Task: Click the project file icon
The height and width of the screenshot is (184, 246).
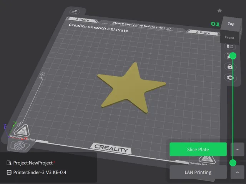Action: (9, 163)
